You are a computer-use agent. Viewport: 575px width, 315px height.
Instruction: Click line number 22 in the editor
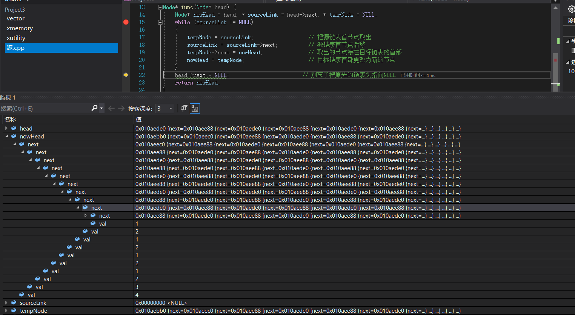(x=142, y=75)
